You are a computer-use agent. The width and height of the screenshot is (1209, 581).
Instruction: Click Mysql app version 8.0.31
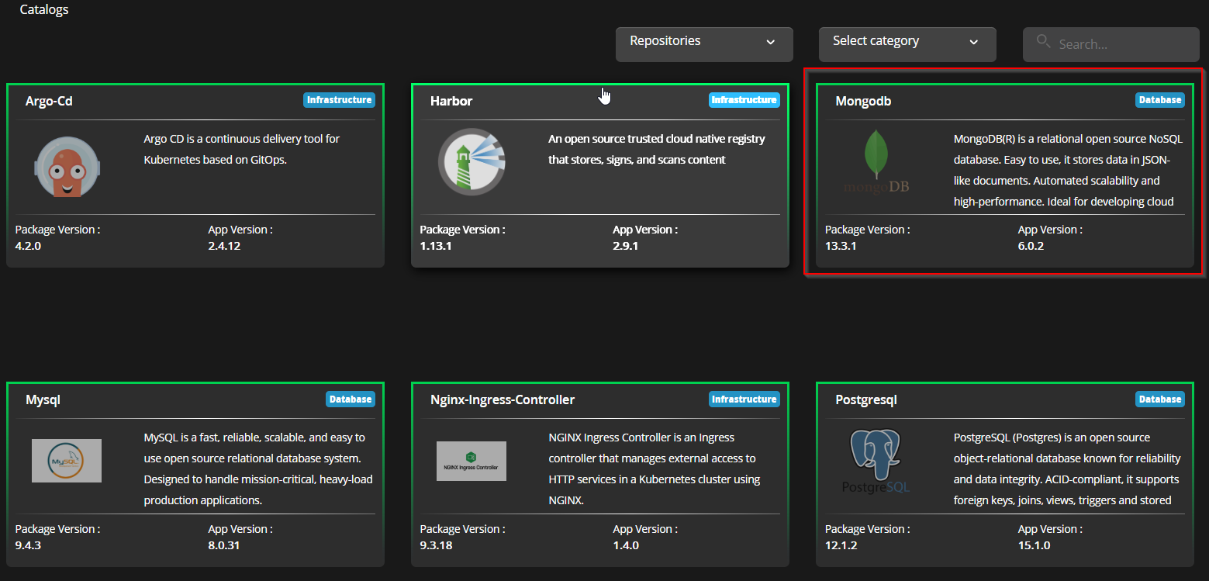tap(224, 545)
